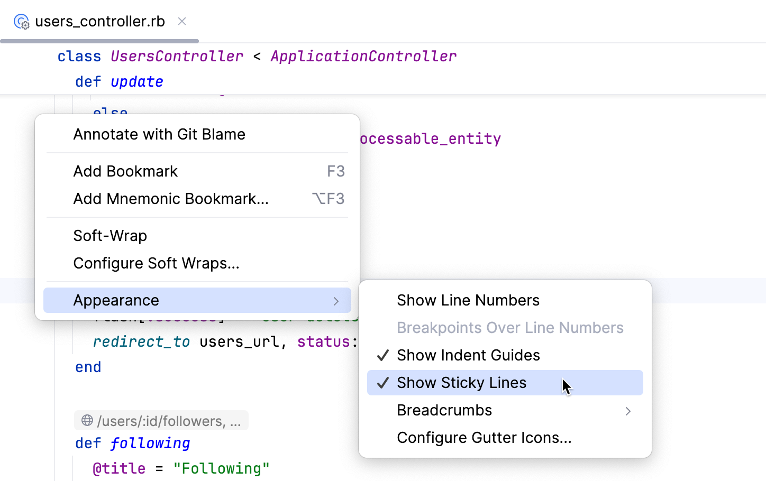Switch to the users_controller.rb tab
Screen dimensions: 766x481
(x=99, y=22)
